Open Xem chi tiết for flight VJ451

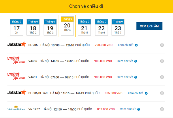[x=125, y=77]
